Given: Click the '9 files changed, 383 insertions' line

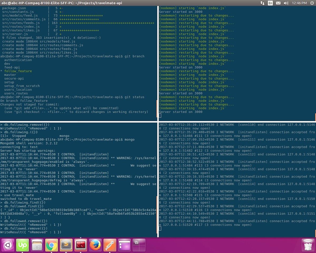Looking at the screenshot, I should pyautogui.click(x=51, y=38).
